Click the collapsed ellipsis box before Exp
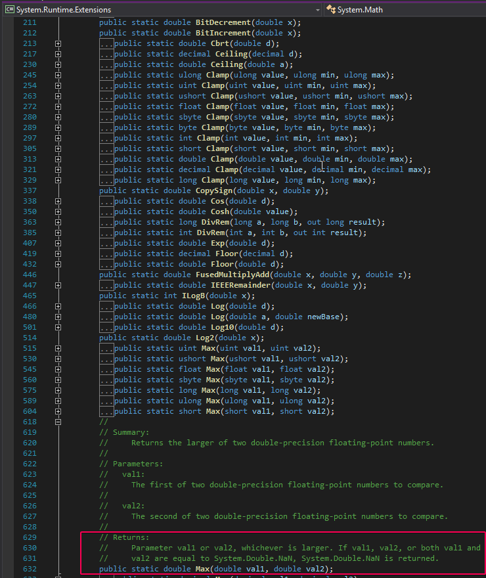Image resolution: width=486 pixels, height=578 pixels. (106, 243)
